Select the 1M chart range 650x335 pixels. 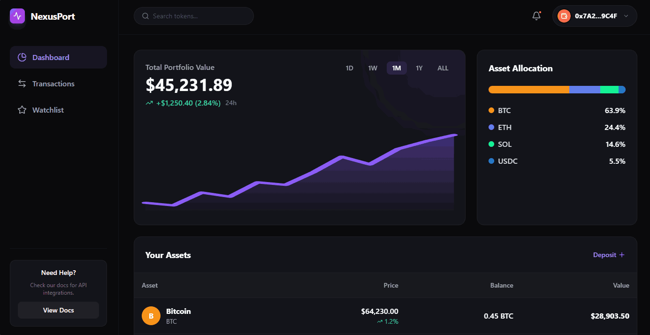pos(397,68)
